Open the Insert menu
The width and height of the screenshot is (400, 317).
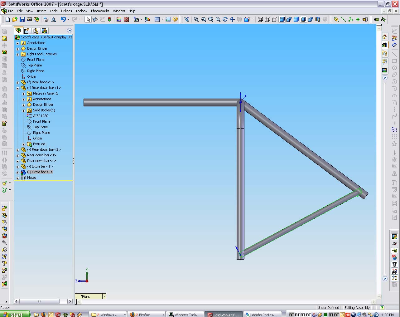click(x=41, y=11)
